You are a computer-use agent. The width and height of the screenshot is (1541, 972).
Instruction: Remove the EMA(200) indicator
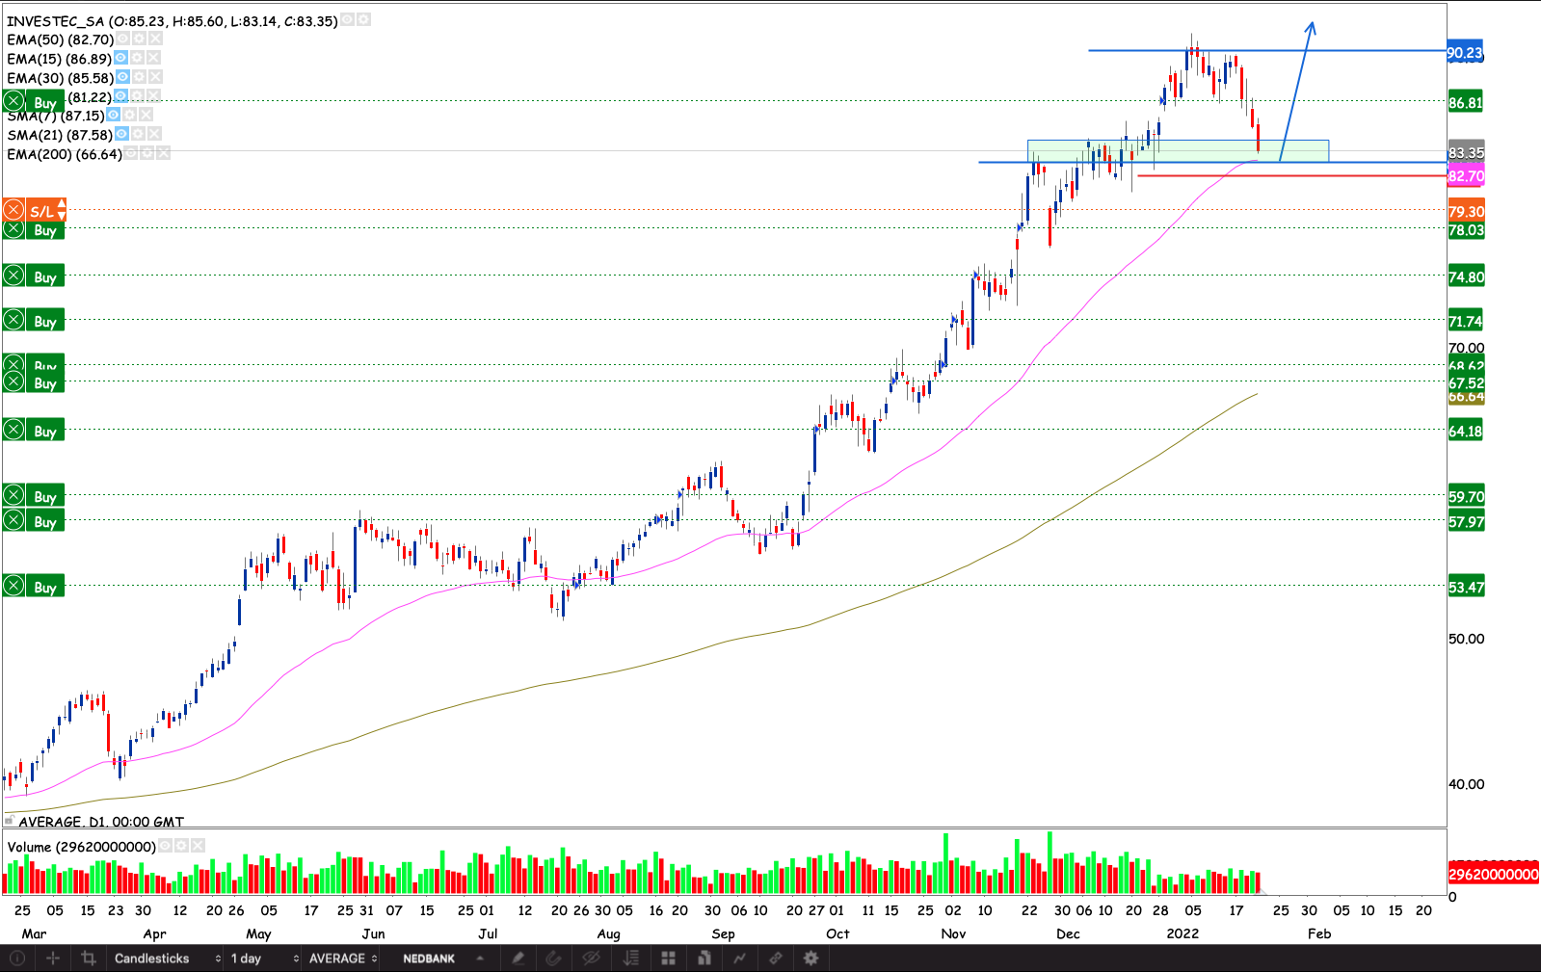point(163,153)
